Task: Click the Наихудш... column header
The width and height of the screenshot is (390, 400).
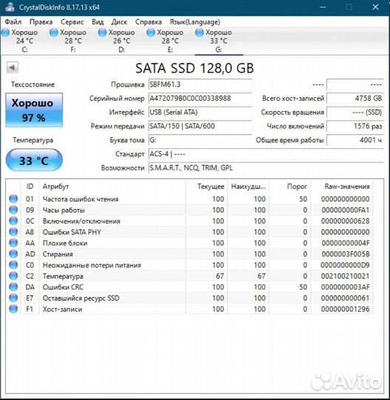Action: click(x=248, y=187)
